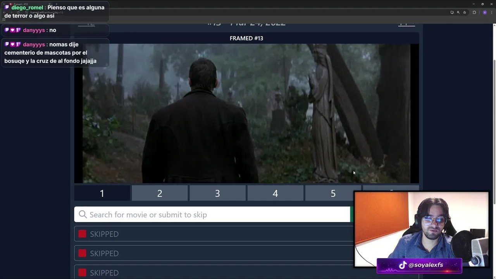Bookmark this page with star icon

465,12
